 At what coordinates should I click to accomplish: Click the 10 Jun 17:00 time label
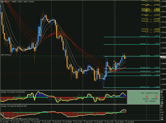[x=15, y=122]
